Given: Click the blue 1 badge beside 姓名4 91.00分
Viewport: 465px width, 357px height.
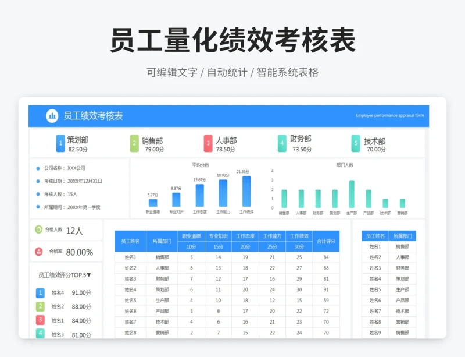Looking at the screenshot, I should [40, 293].
